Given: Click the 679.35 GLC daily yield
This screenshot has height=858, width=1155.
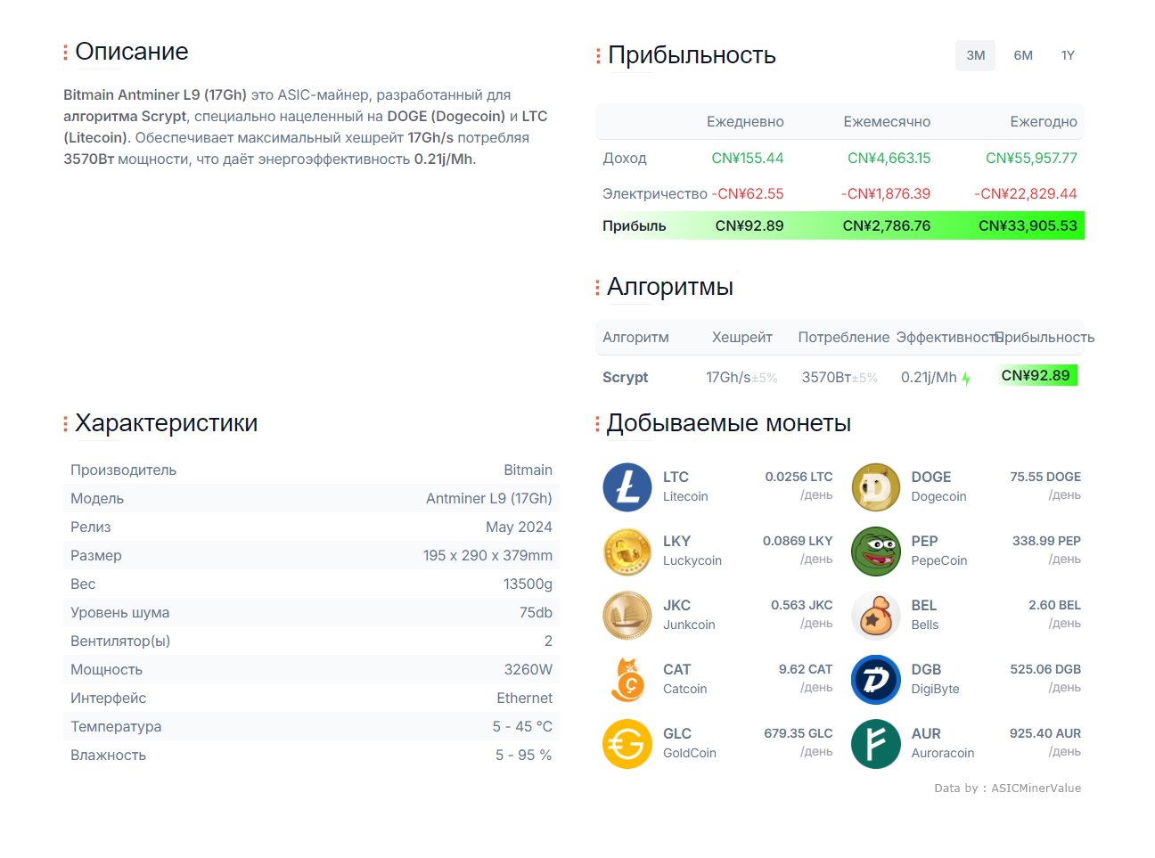Looking at the screenshot, I should [799, 733].
